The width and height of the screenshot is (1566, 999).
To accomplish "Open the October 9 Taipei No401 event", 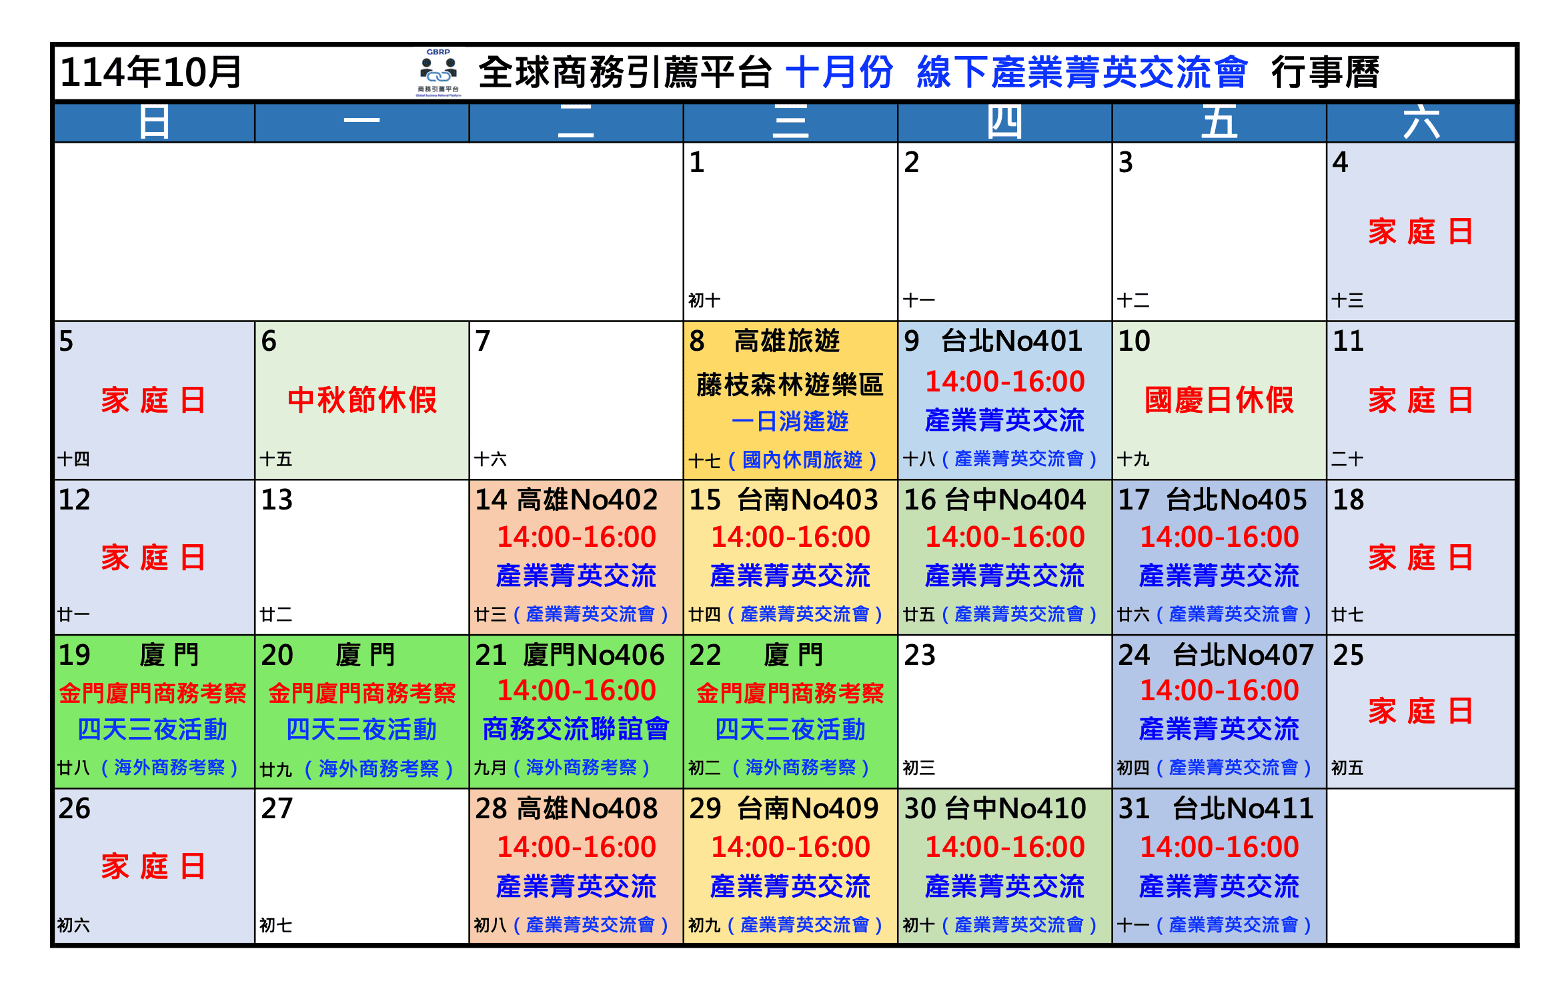I will click(1004, 399).
